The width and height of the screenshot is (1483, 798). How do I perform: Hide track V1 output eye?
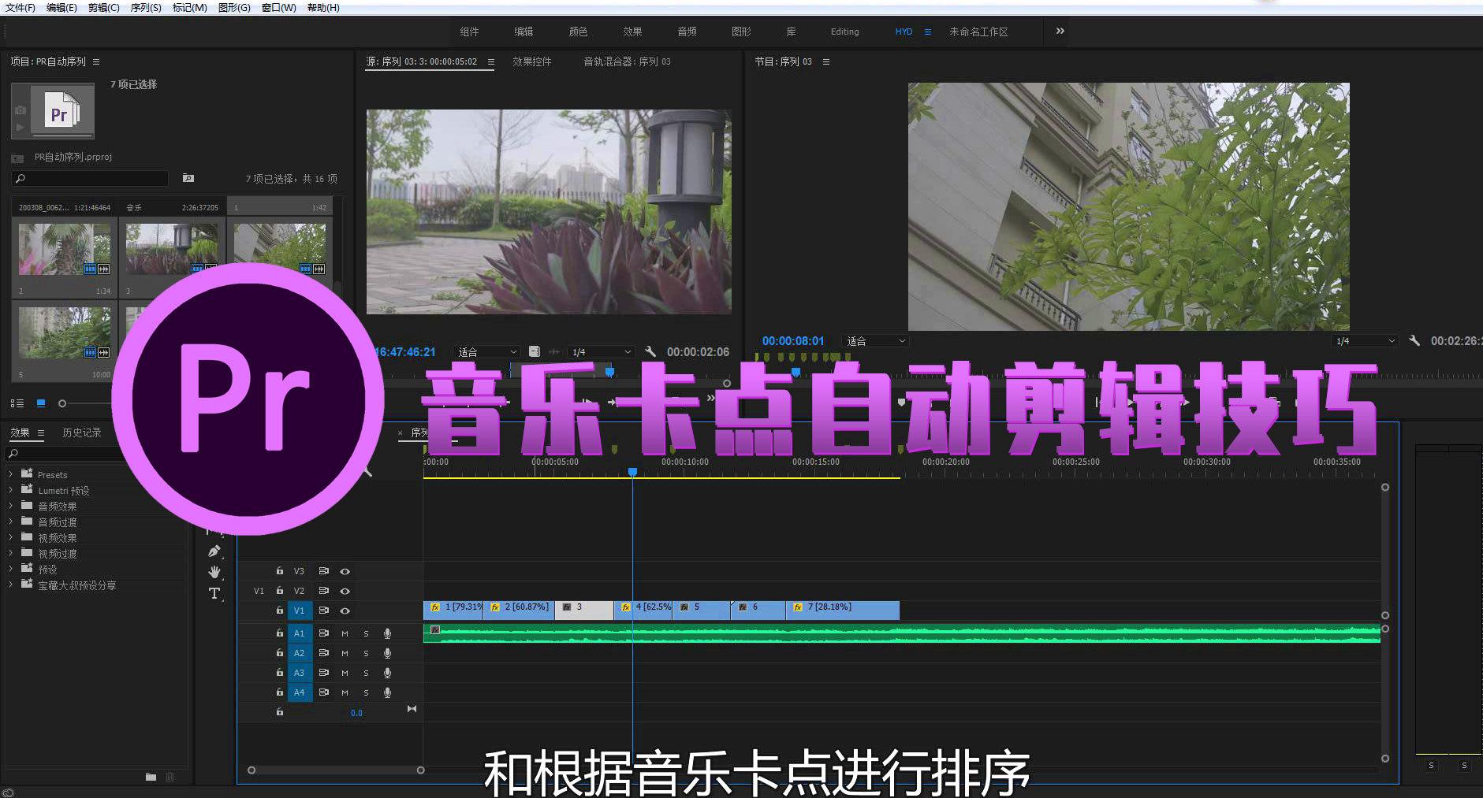coord(345,611)
